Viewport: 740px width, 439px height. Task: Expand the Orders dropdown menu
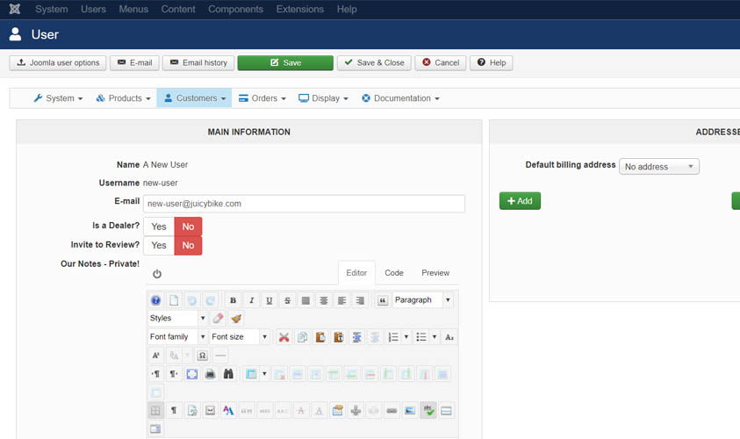pyautogui.click(x=262, y=98)
